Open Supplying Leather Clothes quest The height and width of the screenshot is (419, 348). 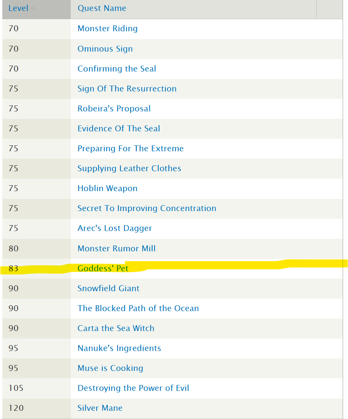129,168
